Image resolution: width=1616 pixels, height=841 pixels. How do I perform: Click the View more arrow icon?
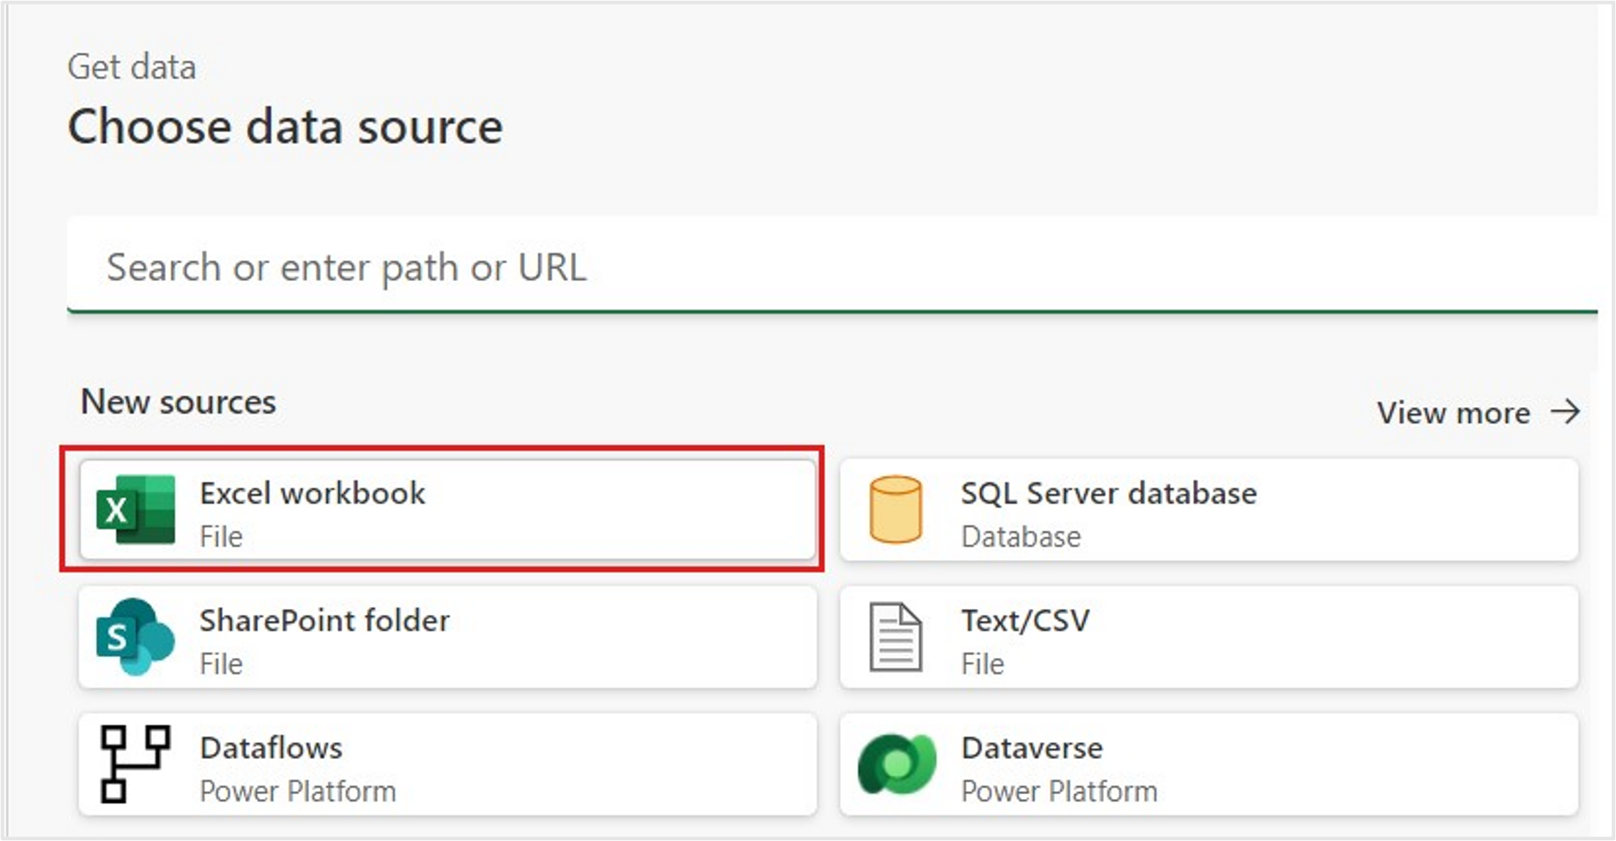1565,412
